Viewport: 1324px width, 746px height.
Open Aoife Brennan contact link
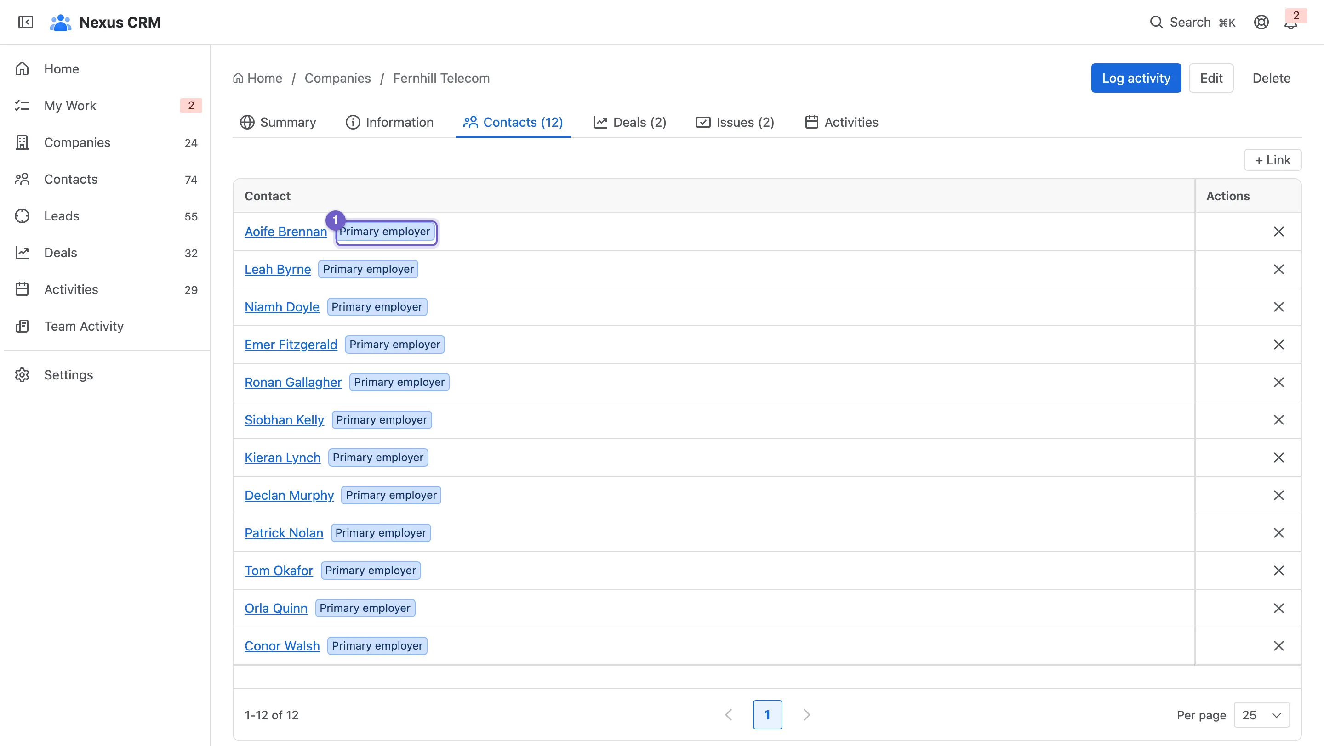[x=286, y=232]
